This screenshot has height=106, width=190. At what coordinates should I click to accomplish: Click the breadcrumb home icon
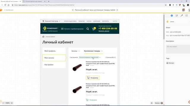[x=43, y=37]
